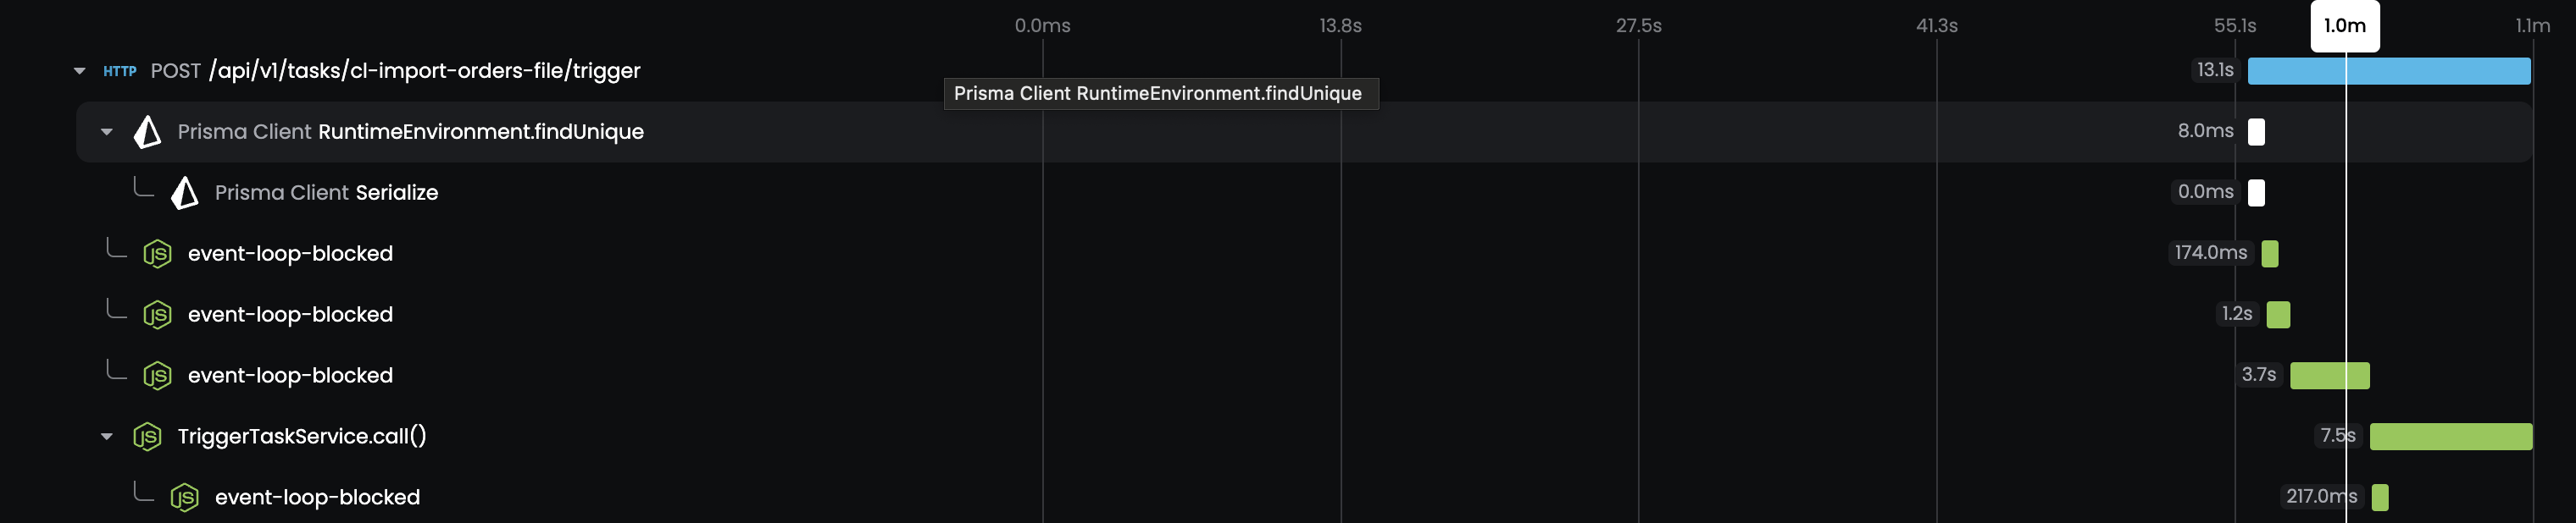Click Node.js icon of 217.0ms event-loop-blocked span
Screen dimensions: 2576x523
coord(184,497)
